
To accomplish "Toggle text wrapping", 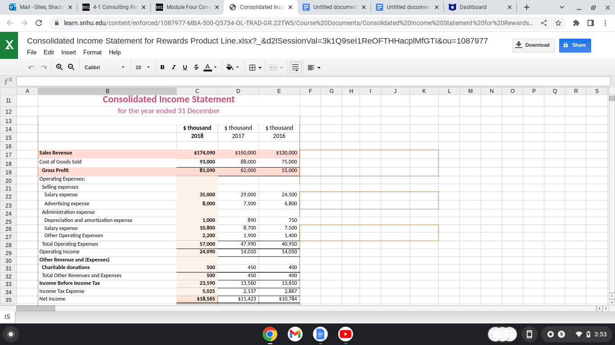I will point(296,67).
